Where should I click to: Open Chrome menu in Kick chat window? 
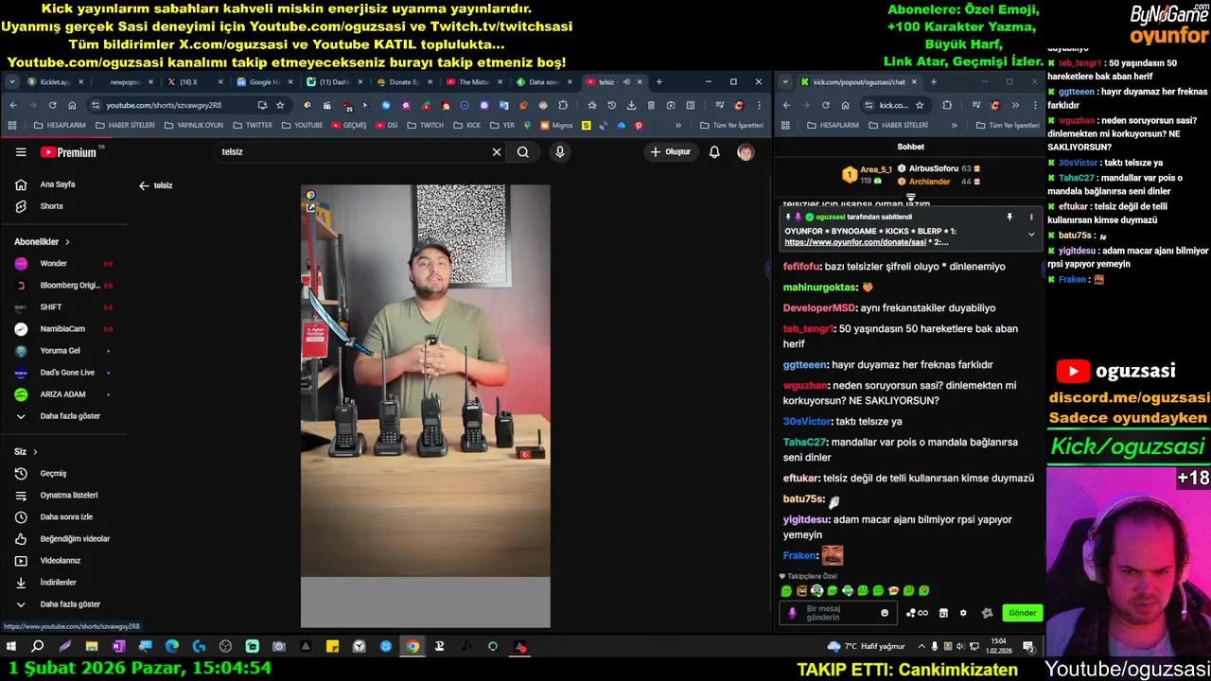coord(1033,105)
